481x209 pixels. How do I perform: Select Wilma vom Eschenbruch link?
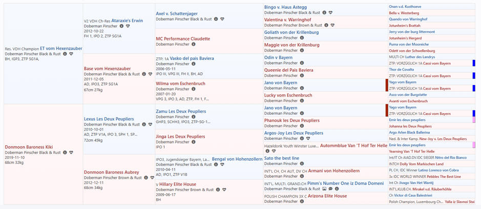(181, 83)
